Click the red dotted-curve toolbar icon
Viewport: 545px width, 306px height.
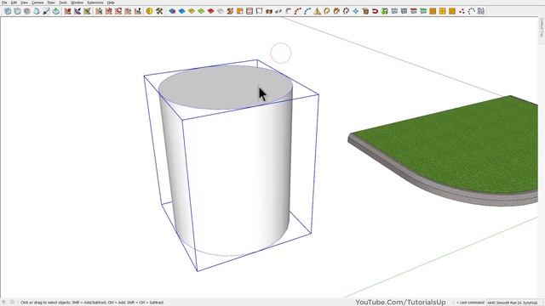pyautogui.click(x=297, y=11)
